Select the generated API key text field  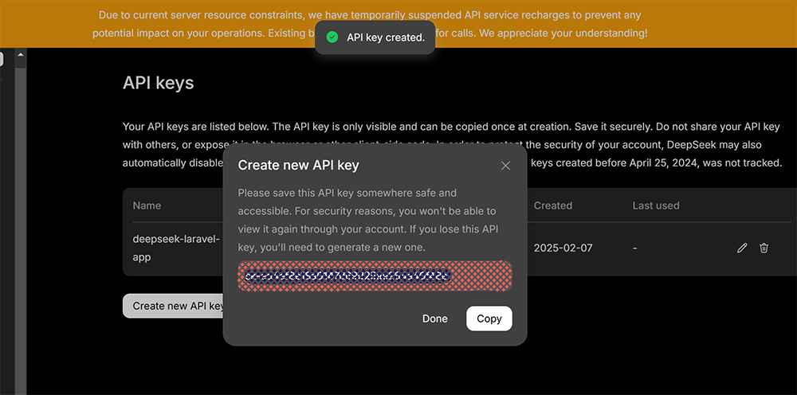(375, 276)
